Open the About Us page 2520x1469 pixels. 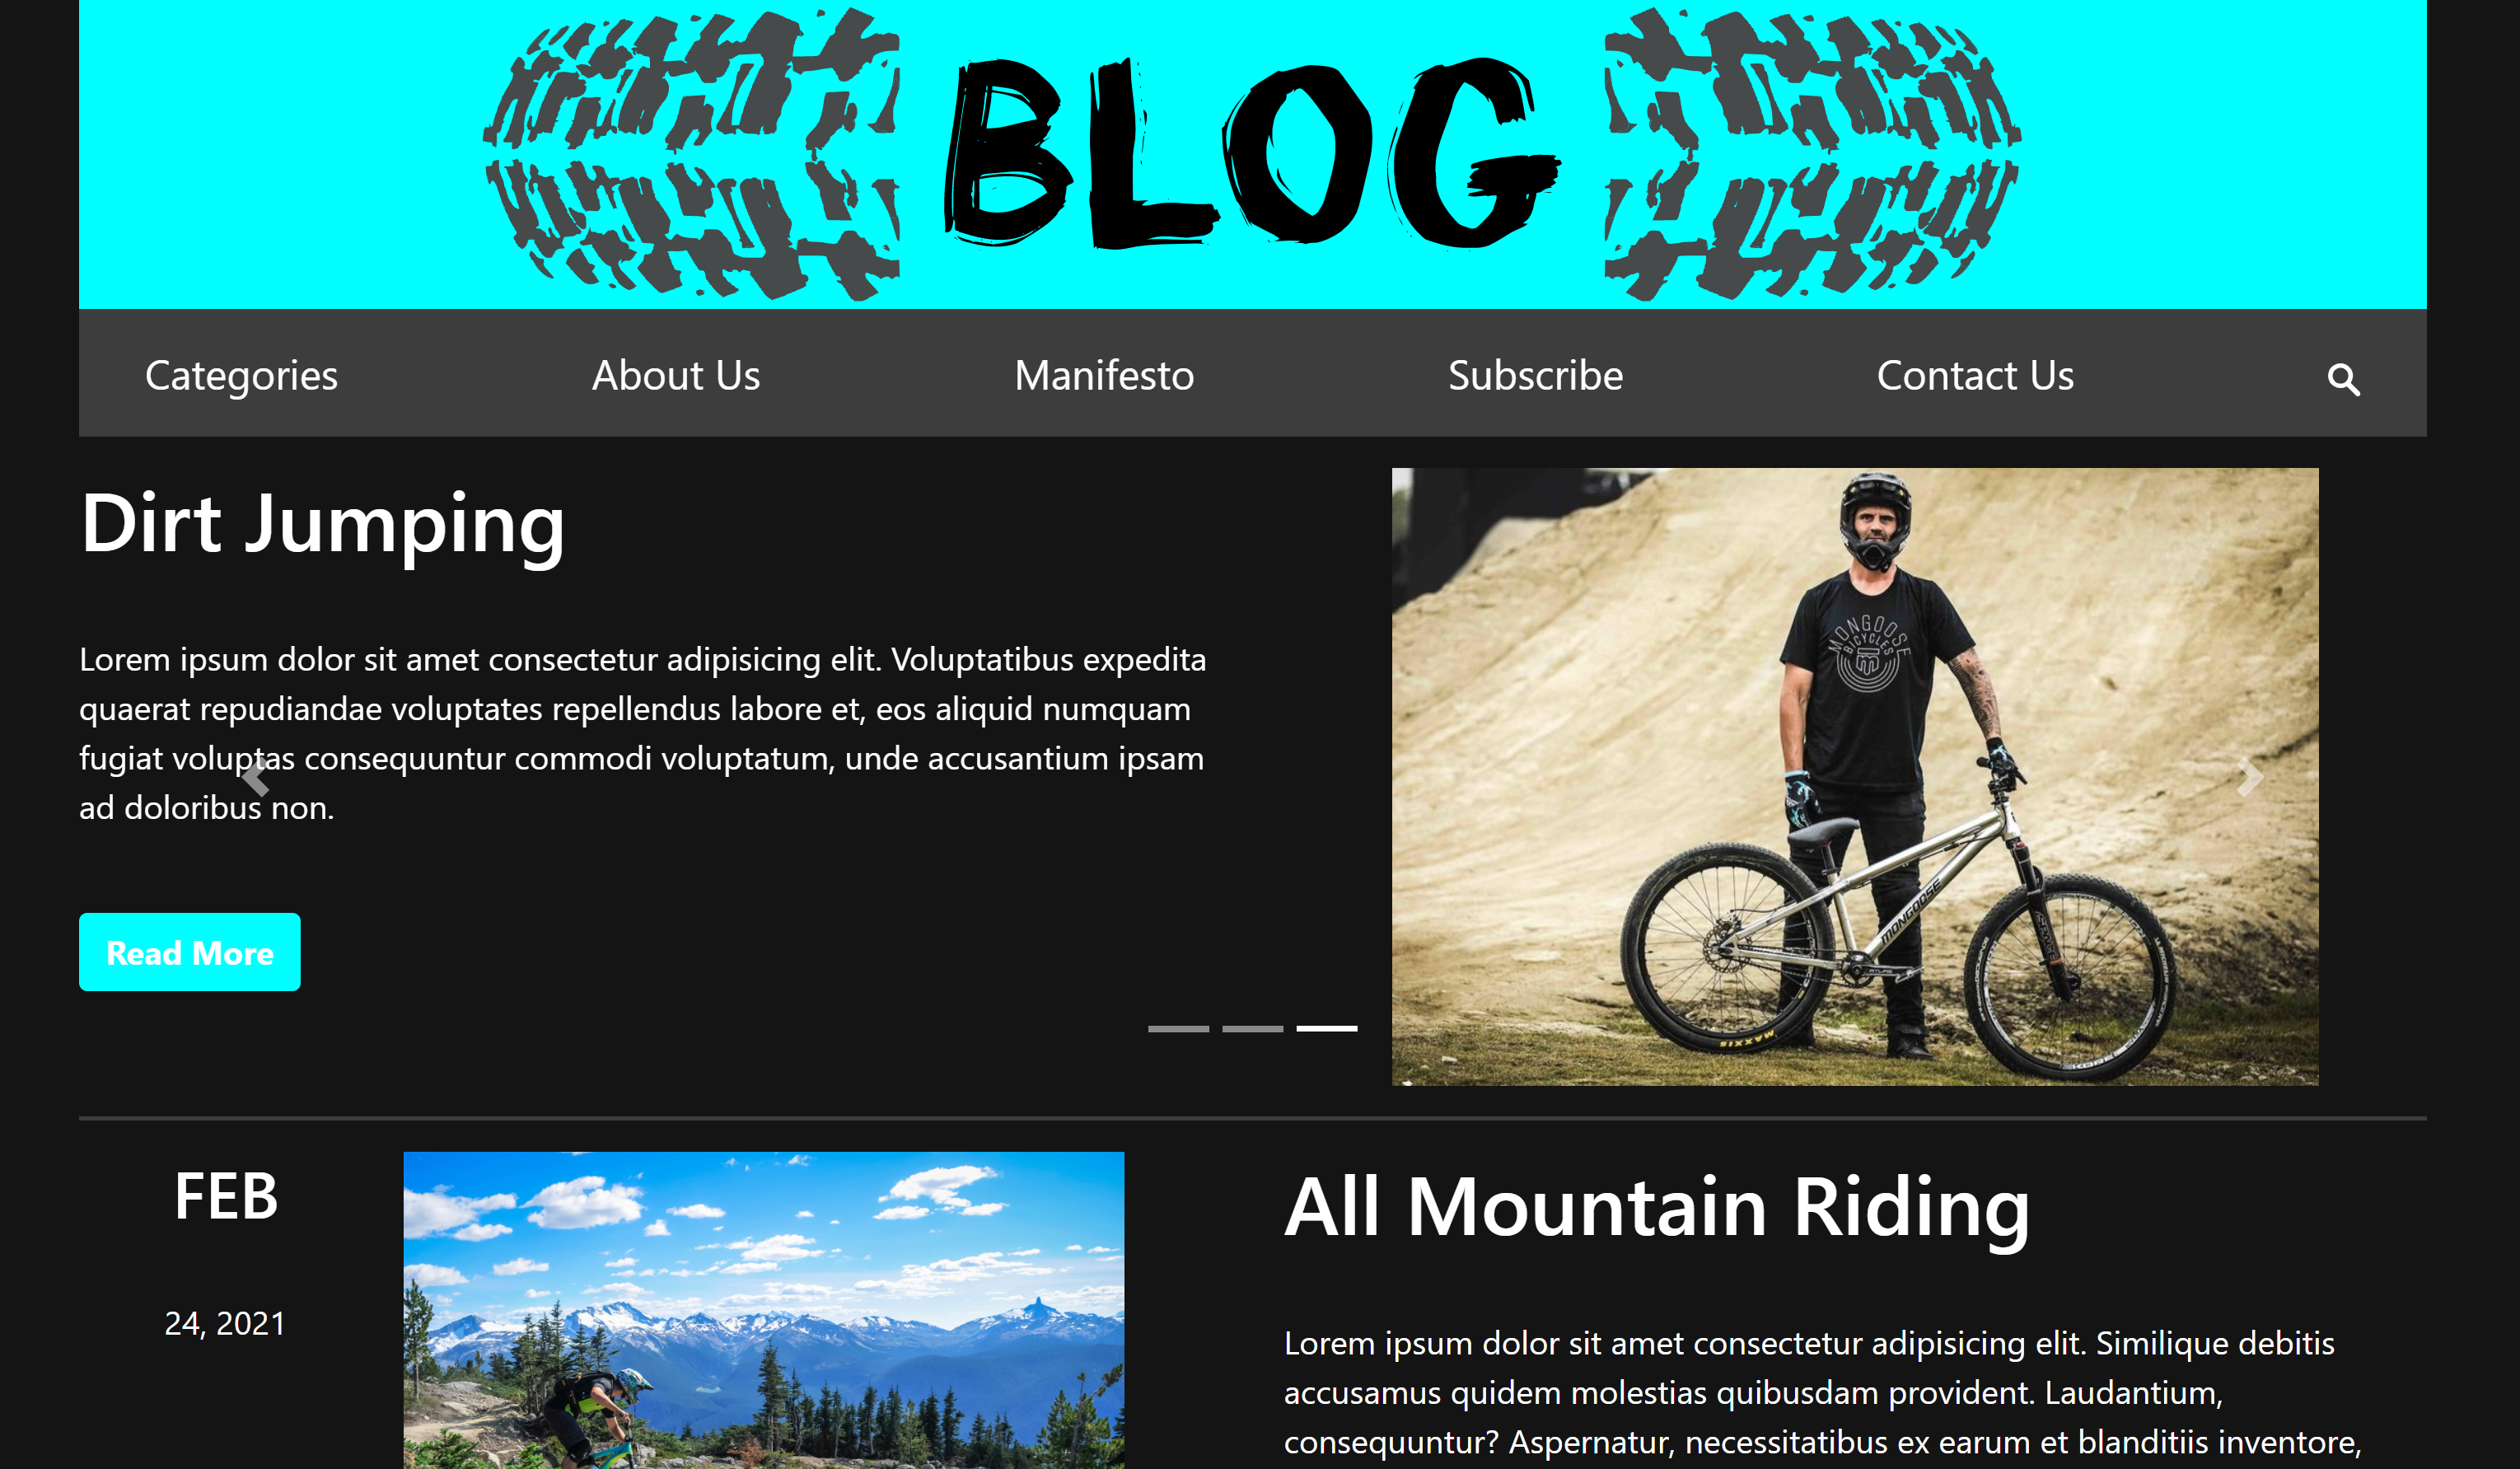click(676, 376)
